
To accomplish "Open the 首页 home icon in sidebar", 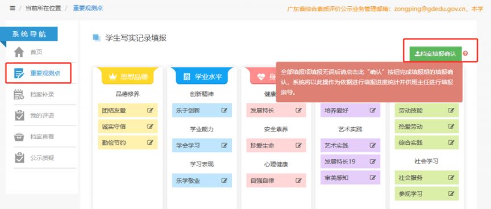I will [19, 52].
